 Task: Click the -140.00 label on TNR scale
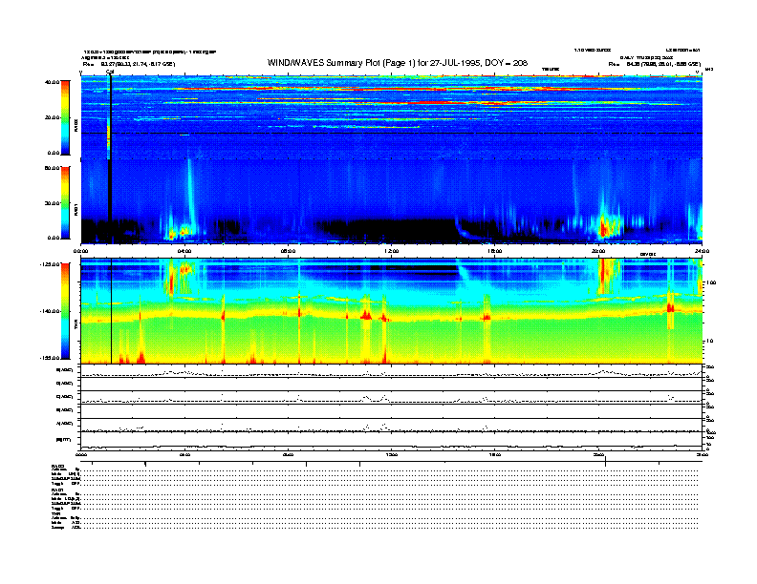point(50,311)
